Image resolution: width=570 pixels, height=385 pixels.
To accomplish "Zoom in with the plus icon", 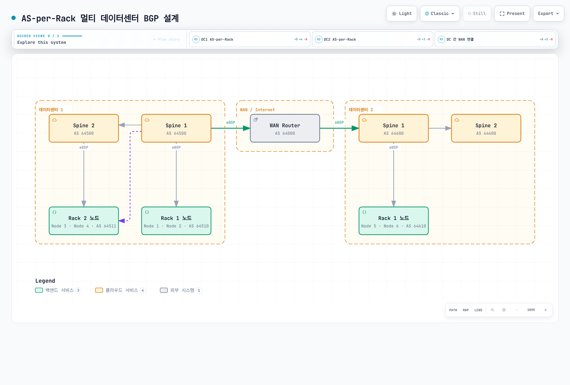I will pos(545,310).
